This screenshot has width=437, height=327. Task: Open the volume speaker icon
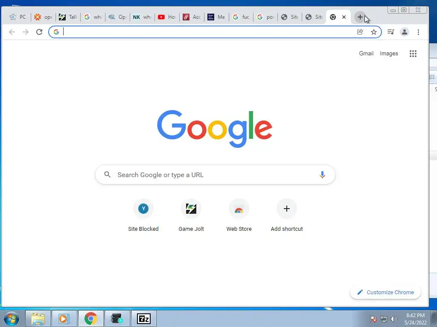coord(394,319)
